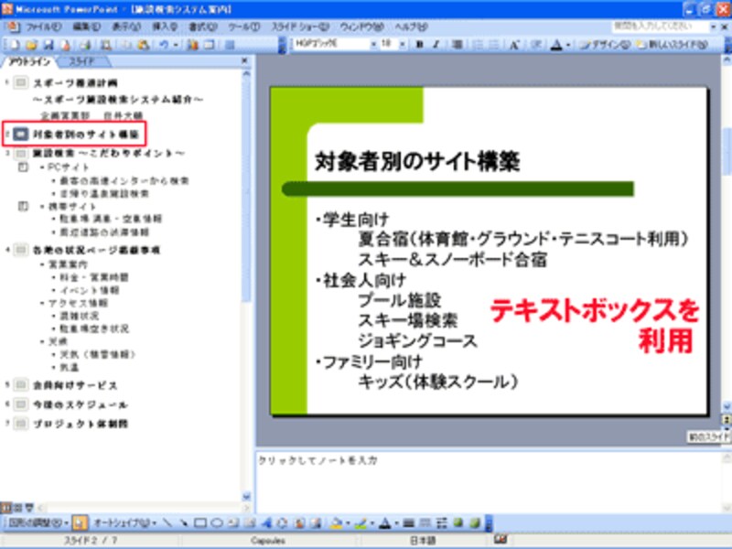Open the ヘルプ (Help) menu
This screenshot has height=549, width=732.
pos(411,27)
